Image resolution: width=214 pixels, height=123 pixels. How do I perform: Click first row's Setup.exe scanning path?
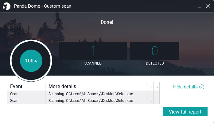91,94
